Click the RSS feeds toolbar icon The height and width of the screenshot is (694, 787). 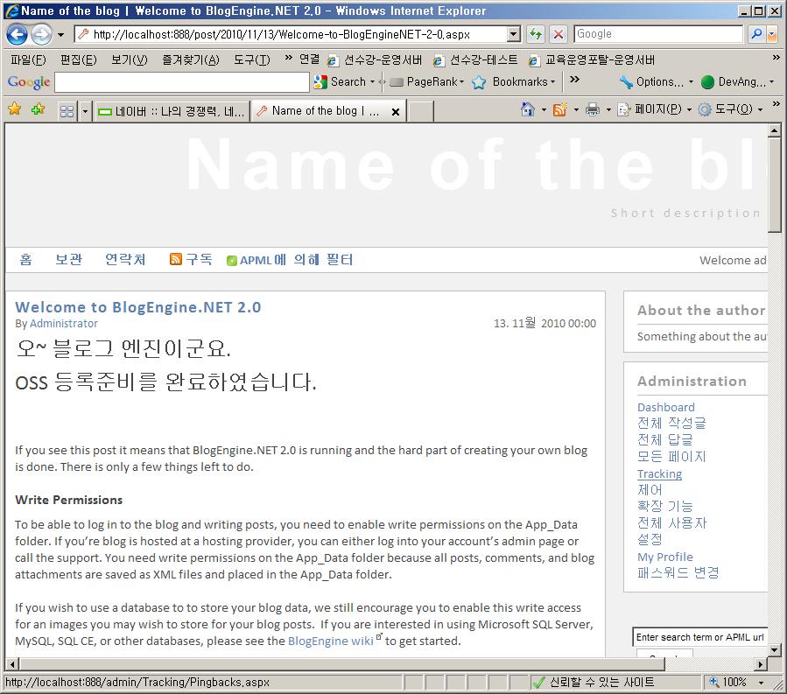click(x=559, y=109)
